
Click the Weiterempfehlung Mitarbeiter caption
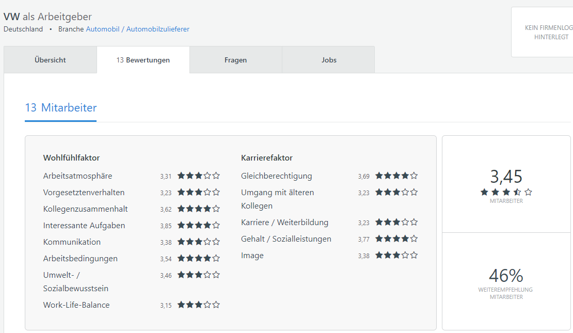506,293
